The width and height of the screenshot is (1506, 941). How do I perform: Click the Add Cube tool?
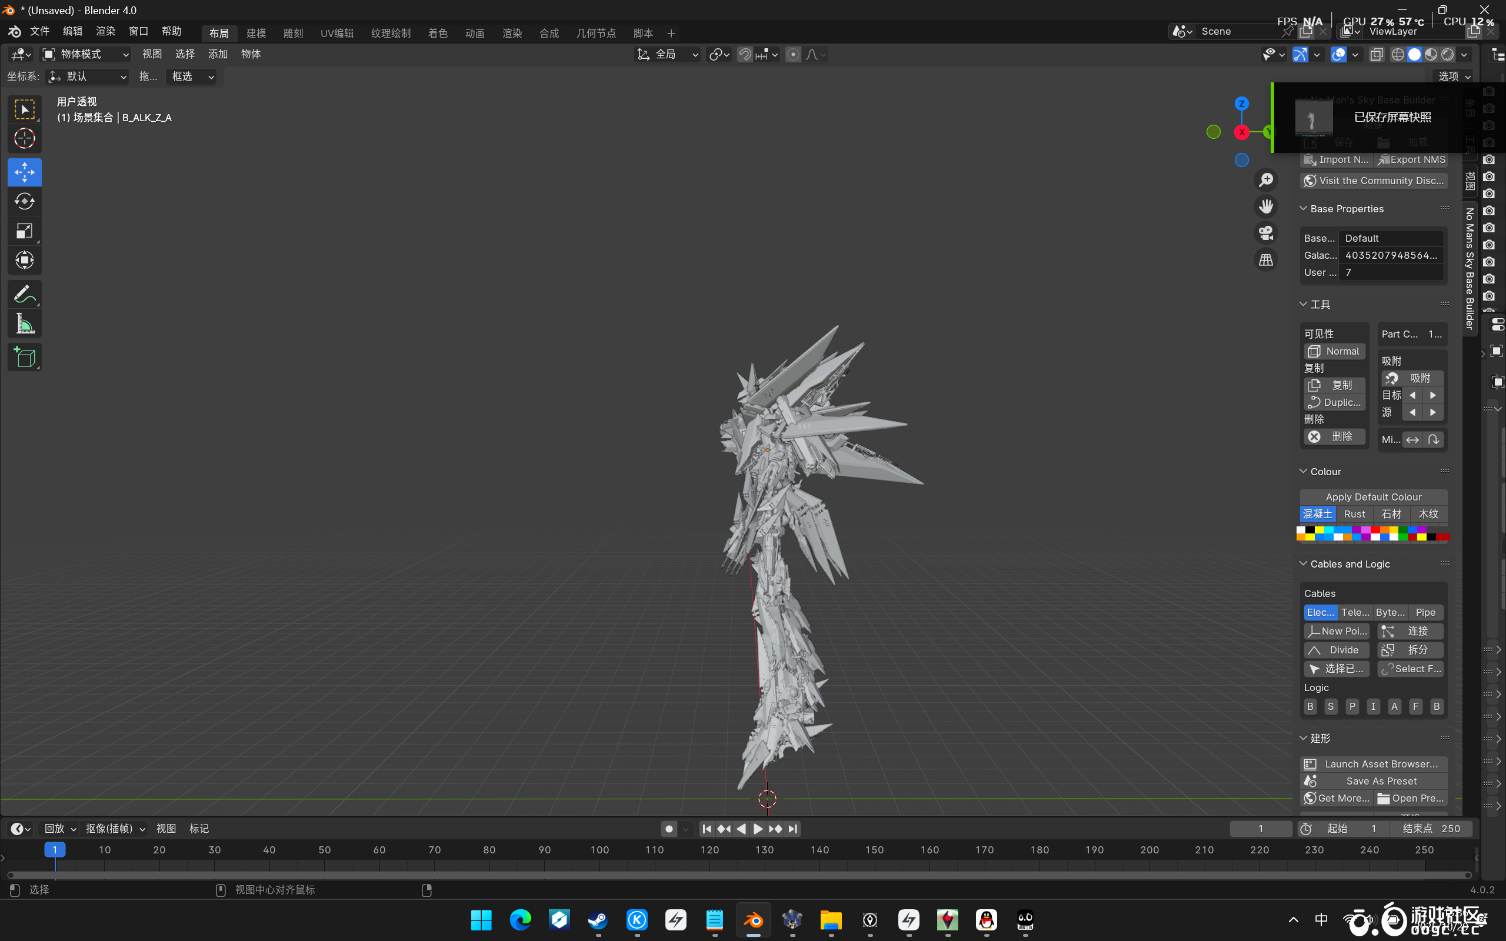24,358
